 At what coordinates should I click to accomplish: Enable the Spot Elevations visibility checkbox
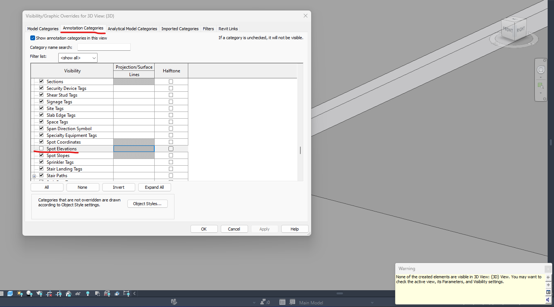pyautogui.click(x=41, y=148)
